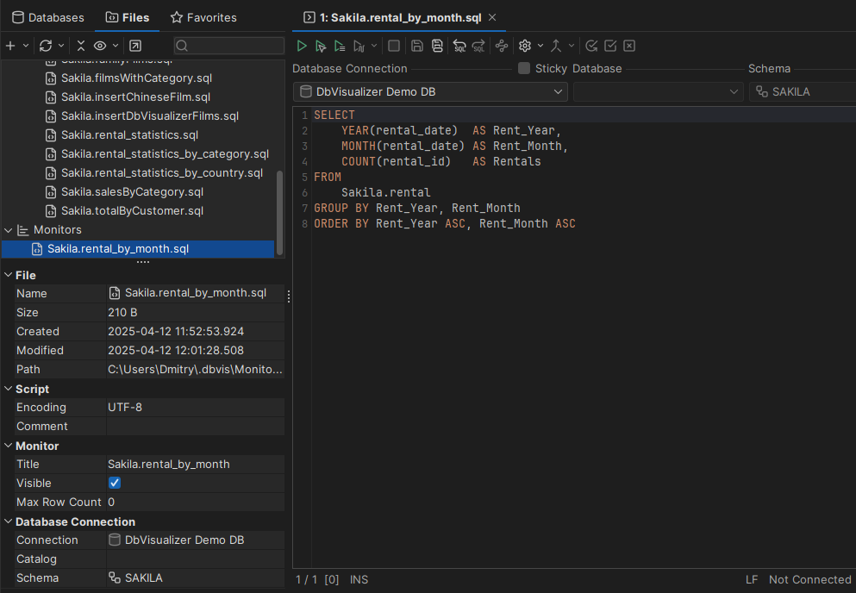The width and height of the screenshot is (856, 593).
Task: Uncheck the Visible checkbox in Monitor properties
Action: 114,483
